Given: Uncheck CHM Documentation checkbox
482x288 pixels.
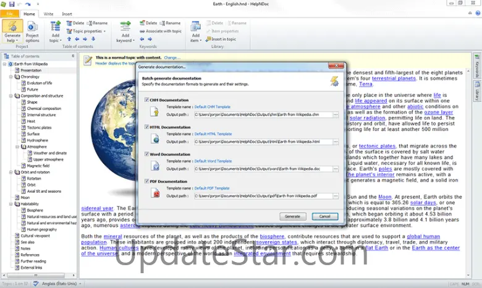Looking at the screenshot, I should click(146, 100).
